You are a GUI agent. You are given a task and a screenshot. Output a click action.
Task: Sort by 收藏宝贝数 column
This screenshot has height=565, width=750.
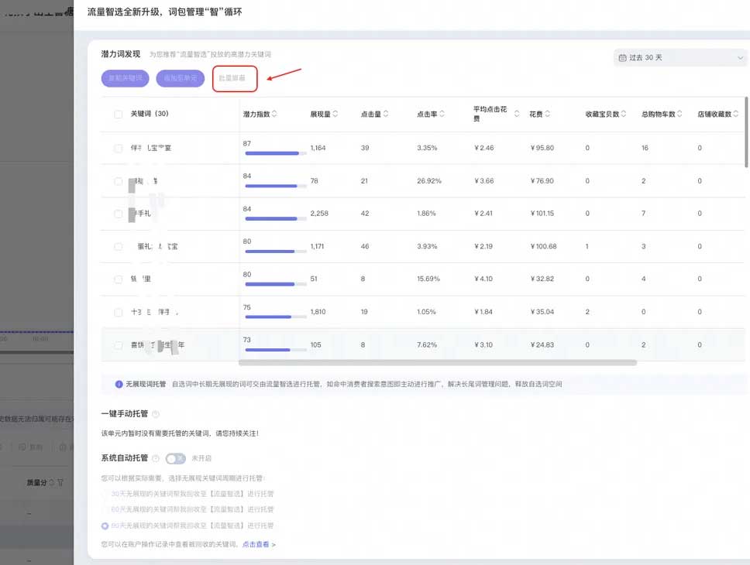coord(623,114)
